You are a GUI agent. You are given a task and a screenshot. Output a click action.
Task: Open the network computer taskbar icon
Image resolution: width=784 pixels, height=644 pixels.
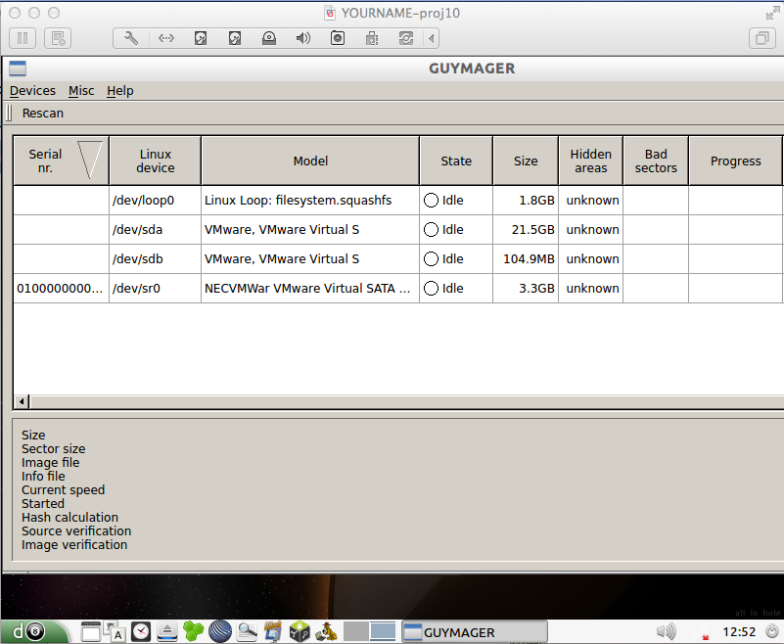pyautogui.click(x=273, y=632)
